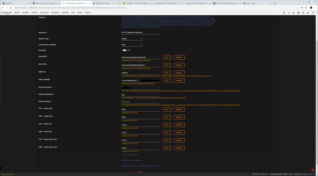Add another Path, Port, Variable, Label or Device
Viewport: 318px width, 176px height.
pos(140,166)
